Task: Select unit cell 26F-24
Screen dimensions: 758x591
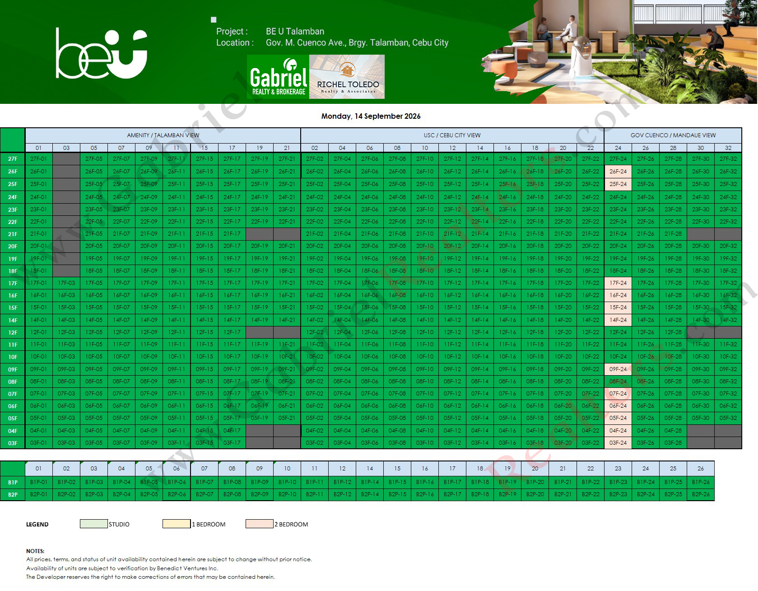Action: 618,172
